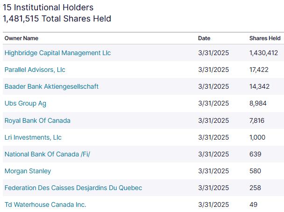Click Lri Investments, Llc link

[x=33, y=137]
